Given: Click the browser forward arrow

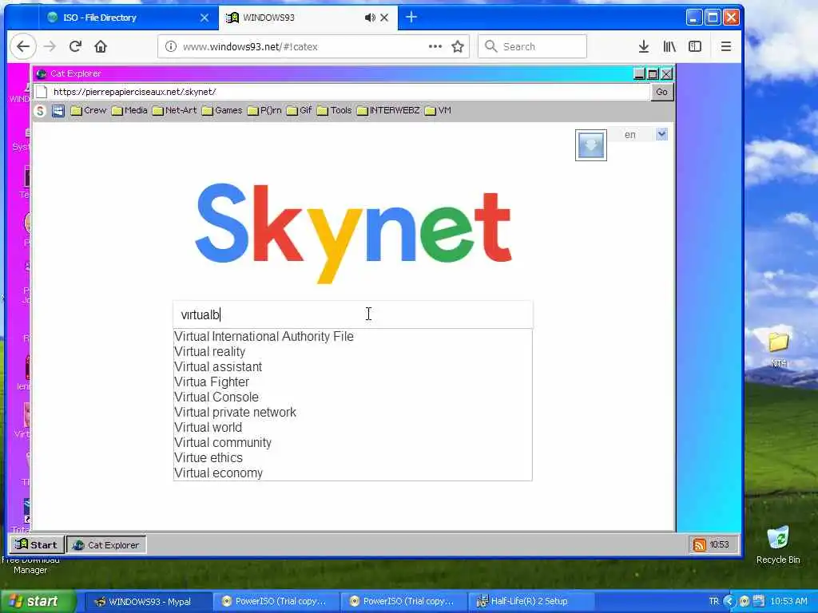Looking at the screenshot, I should click(x=50, y=46).
